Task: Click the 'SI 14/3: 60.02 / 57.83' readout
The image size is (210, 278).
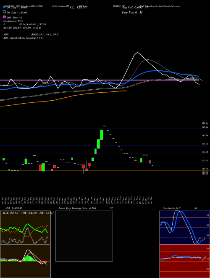Action: click(32, 24)
